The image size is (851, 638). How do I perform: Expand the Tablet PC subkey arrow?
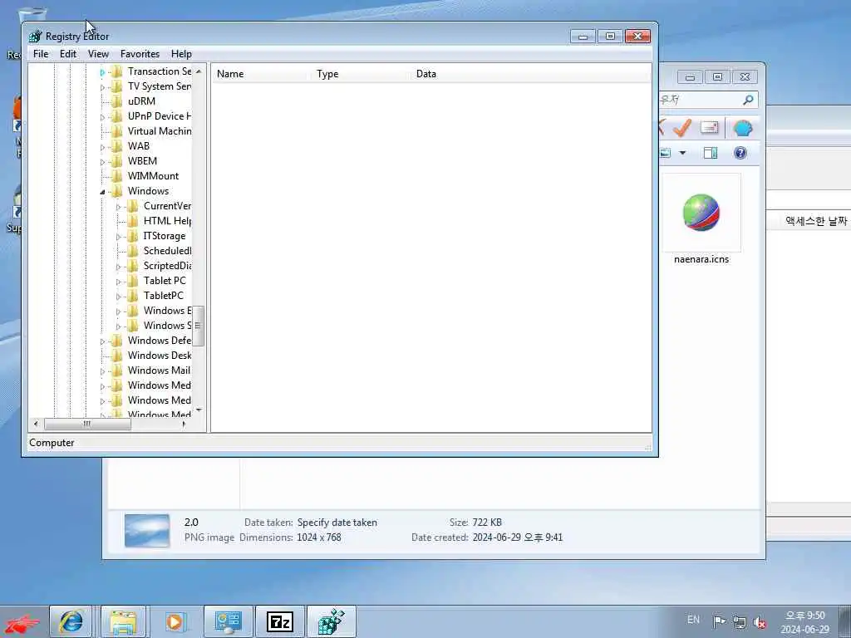coord(118,282)
